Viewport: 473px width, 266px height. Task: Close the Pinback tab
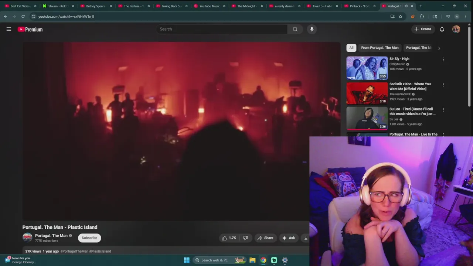pos(374,6)
